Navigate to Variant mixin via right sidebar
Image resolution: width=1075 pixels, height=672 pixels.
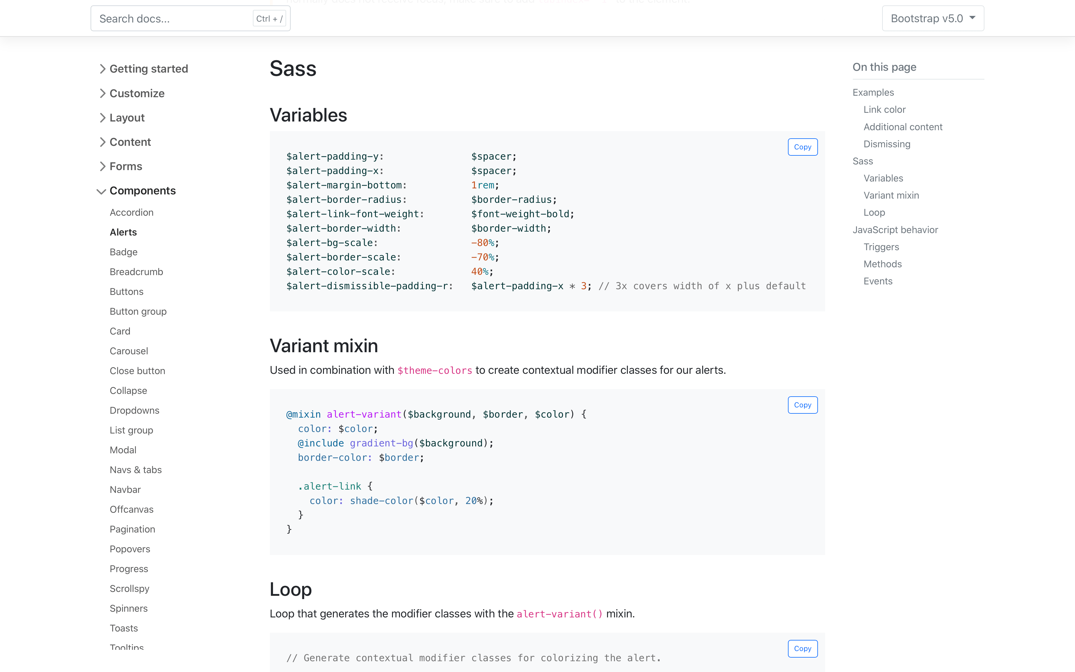coord(891,195)
